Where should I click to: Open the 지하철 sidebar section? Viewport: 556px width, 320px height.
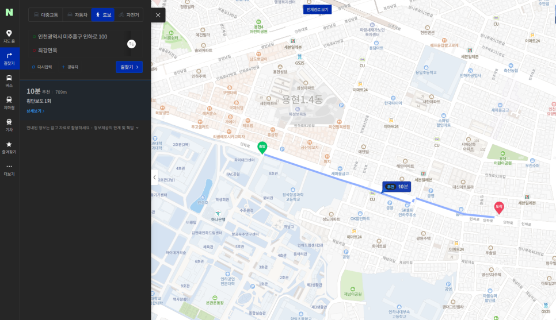[x=9, y=103]
